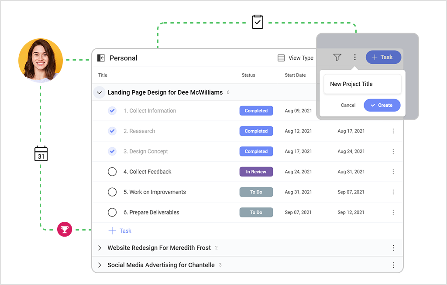Open the View Type menu
Viewport: 447px width, 285px height.
(296, 58)
